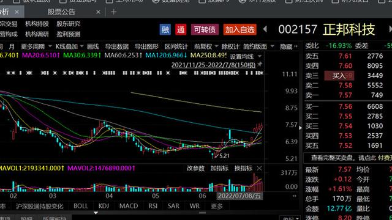This screenshot has width=392, height=220.
Task: Click the 买入 buy button on 卖三 row
Action: pyautogui.click(x=339, y=76)
